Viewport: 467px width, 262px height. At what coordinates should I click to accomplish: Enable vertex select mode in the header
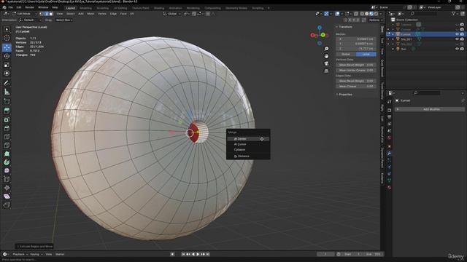[x=42, y=14]
